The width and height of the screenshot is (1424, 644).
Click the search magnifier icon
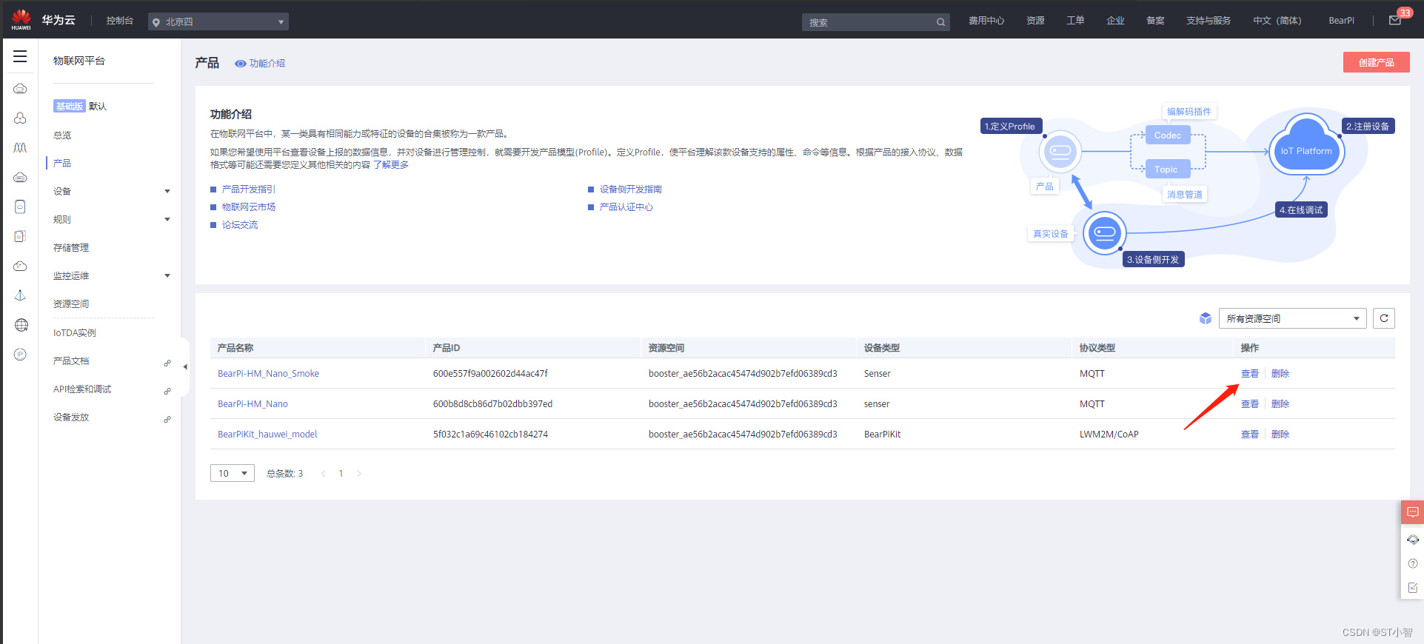(x=940, y=22)
